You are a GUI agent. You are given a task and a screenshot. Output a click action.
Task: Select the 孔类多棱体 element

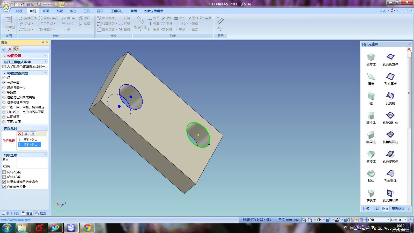pyautogui.click(x=390, y=157)
